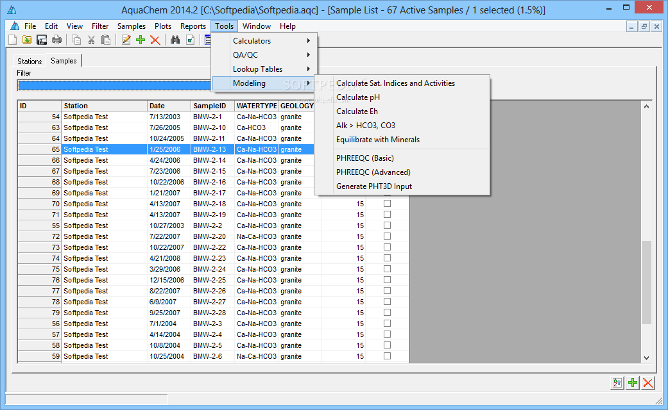
Task: Tick the checkbox in row ID 70
Action: click(387, 203)
